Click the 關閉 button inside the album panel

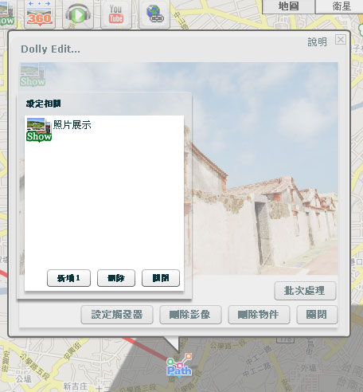161,278
